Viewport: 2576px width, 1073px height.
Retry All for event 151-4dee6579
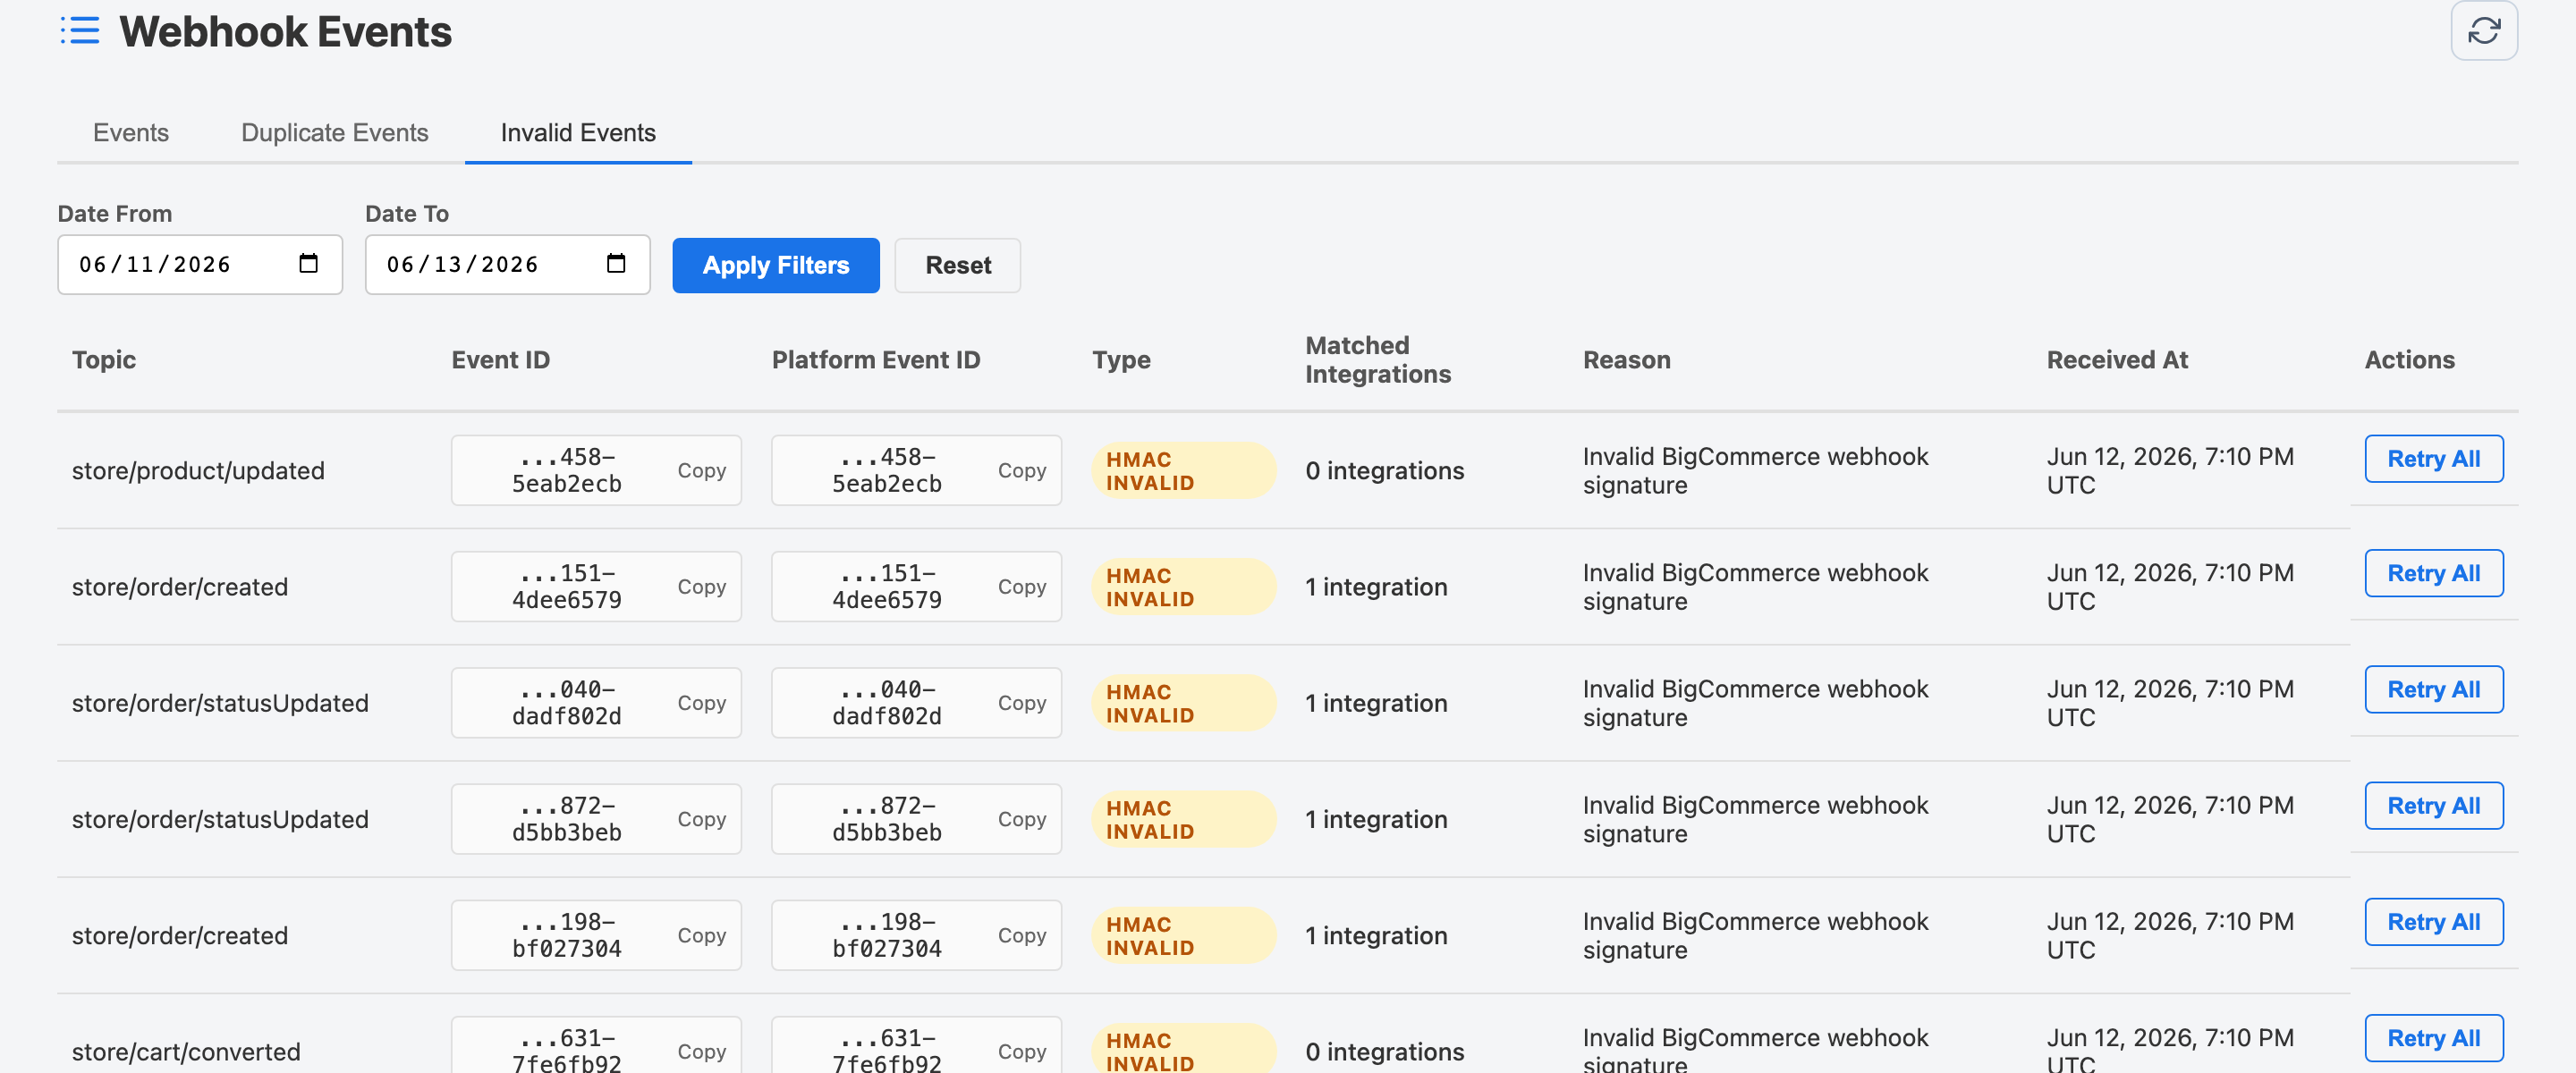pos(2433,573)
